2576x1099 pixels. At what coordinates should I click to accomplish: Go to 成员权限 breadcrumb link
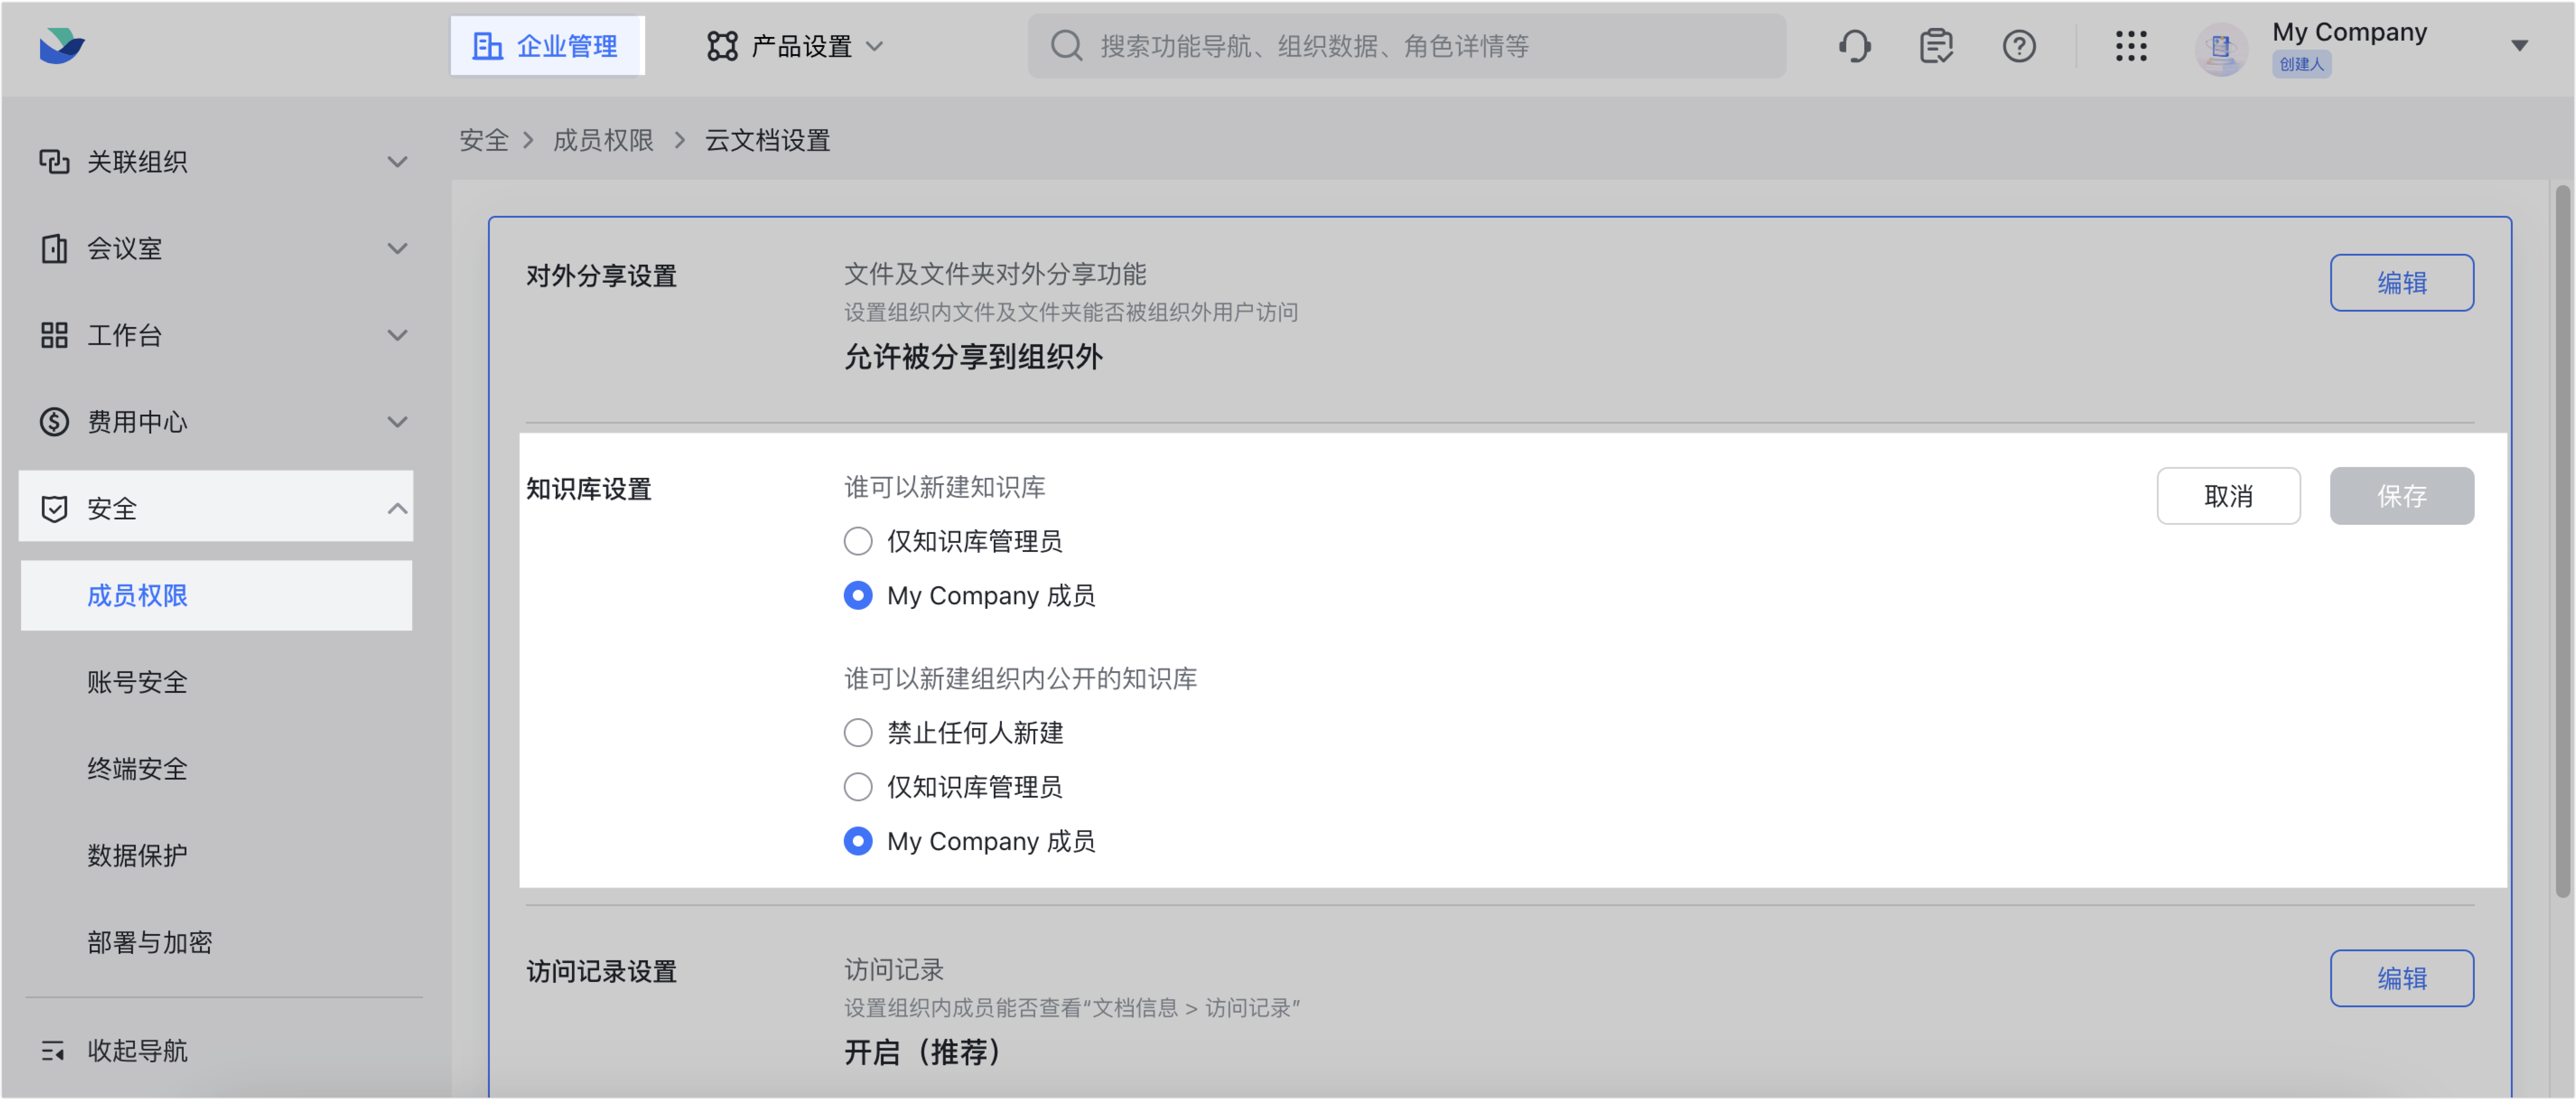tap(603, 140)
